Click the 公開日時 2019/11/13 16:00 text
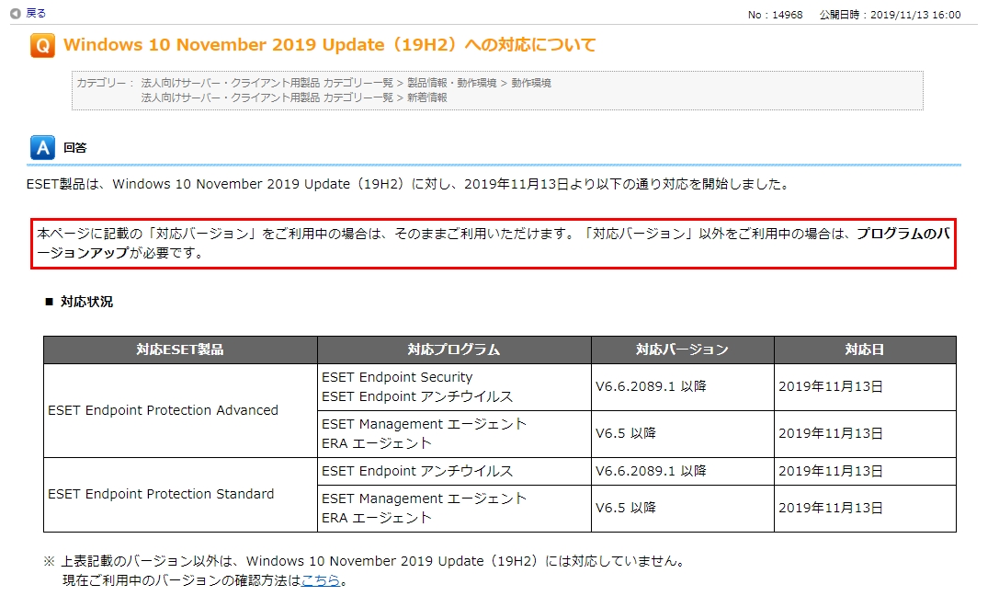 point(890,15)
